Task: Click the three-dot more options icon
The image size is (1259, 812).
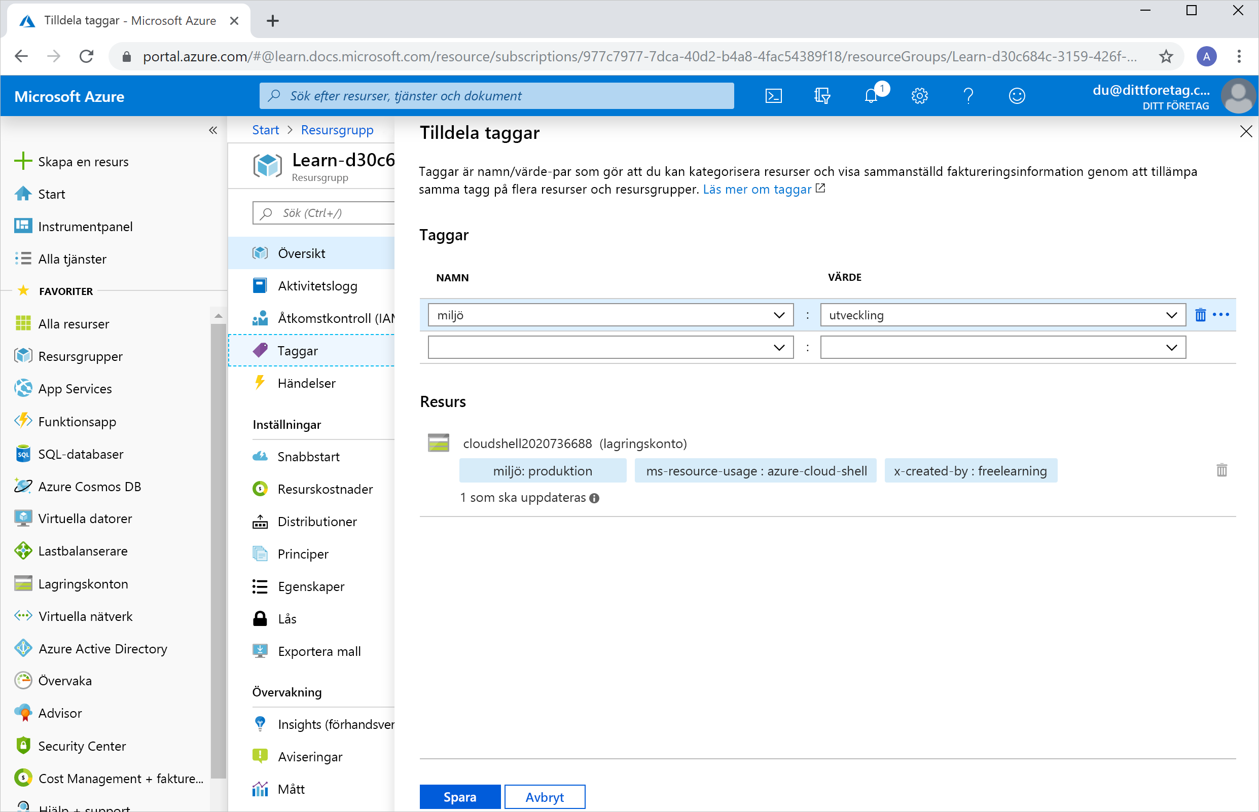Action: (1220, 315)
